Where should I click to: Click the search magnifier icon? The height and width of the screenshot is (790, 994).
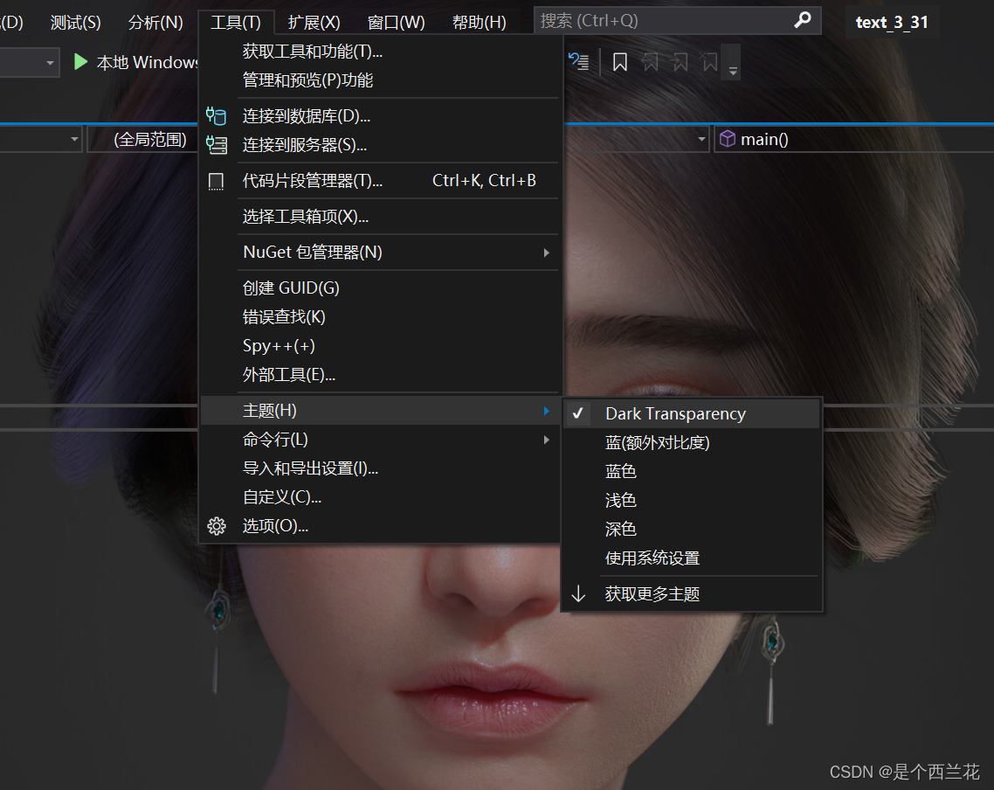point(802,19)
